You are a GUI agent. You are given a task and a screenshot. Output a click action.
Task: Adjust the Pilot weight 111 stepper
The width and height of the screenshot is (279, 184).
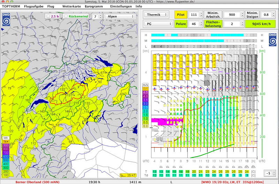(201, 15)
